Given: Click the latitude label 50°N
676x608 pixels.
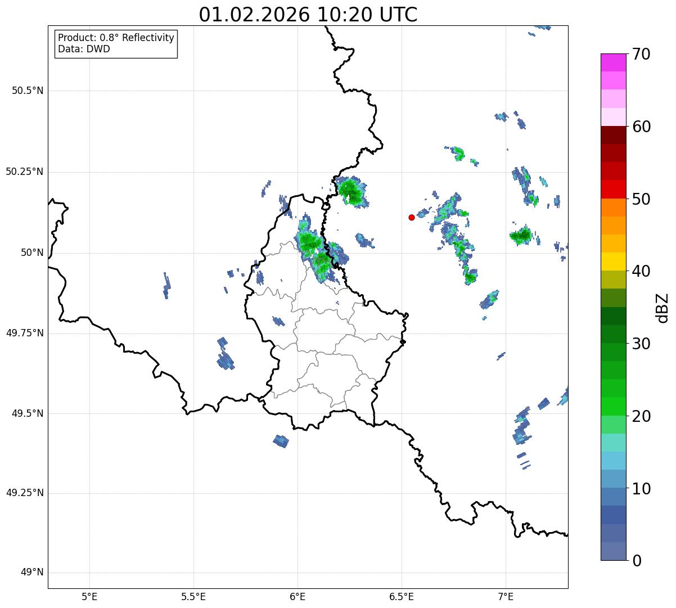Looking at the screenshot, I should pyautogui.click(x=32, y=253).
